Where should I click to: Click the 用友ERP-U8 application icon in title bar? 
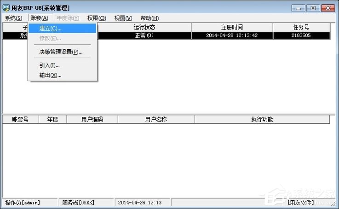coord(6,8)
